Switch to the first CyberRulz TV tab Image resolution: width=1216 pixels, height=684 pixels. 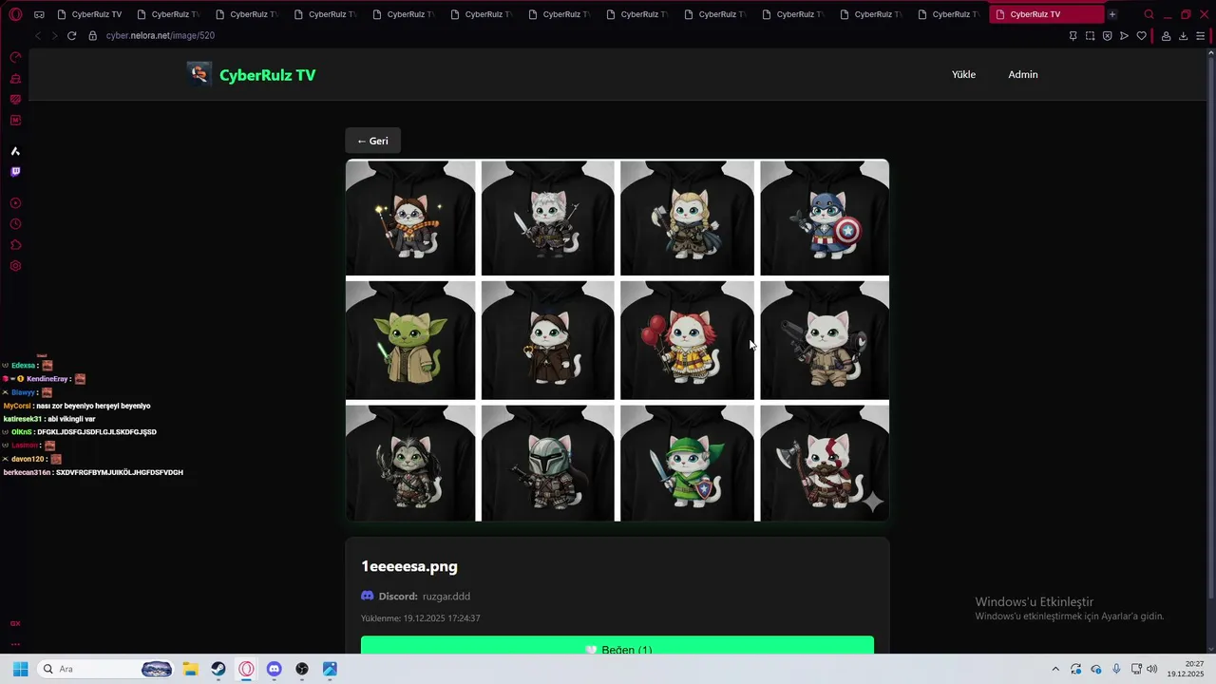(89, 14)
